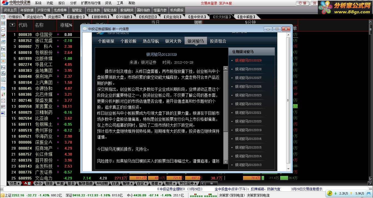Switch to 热点导航 tab in dialog
The height and width of the screenshot is (198, 373).
(151, 41)
